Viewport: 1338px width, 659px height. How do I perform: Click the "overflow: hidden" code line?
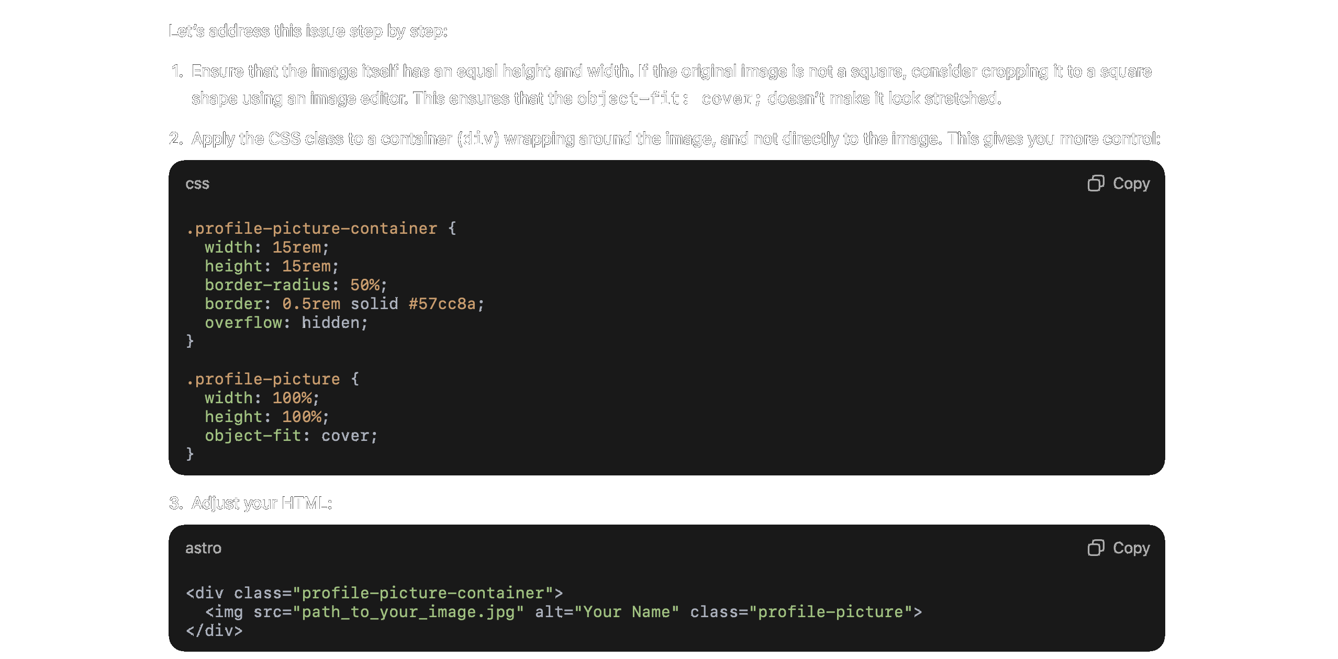pyautogui.click(x=286, y=323)
